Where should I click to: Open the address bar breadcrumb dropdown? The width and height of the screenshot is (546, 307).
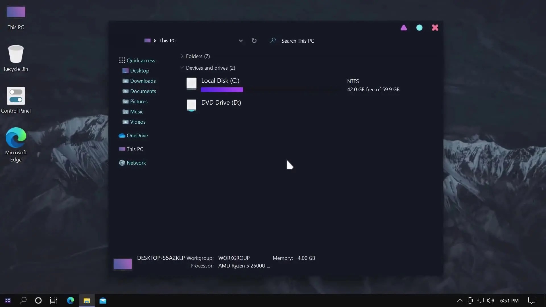coord(241,41)
